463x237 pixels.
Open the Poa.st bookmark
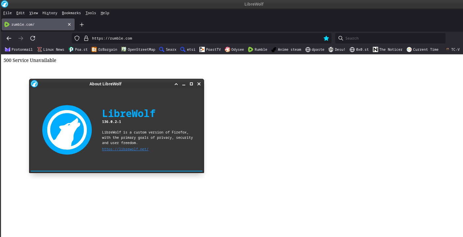click(78, 49)
